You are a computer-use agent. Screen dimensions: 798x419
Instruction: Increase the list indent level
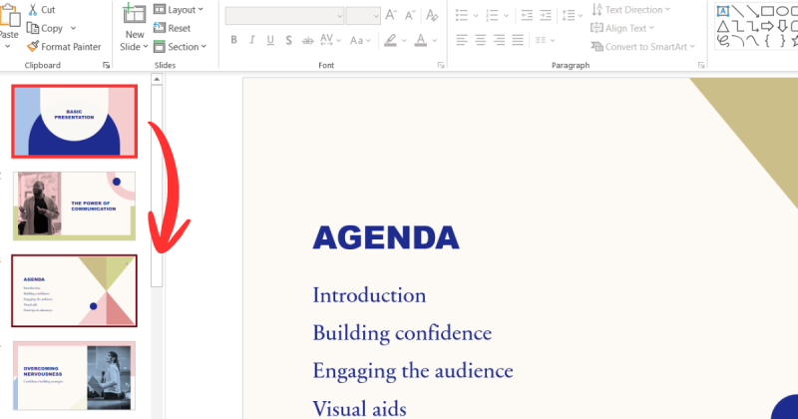[x=545, y=15]
